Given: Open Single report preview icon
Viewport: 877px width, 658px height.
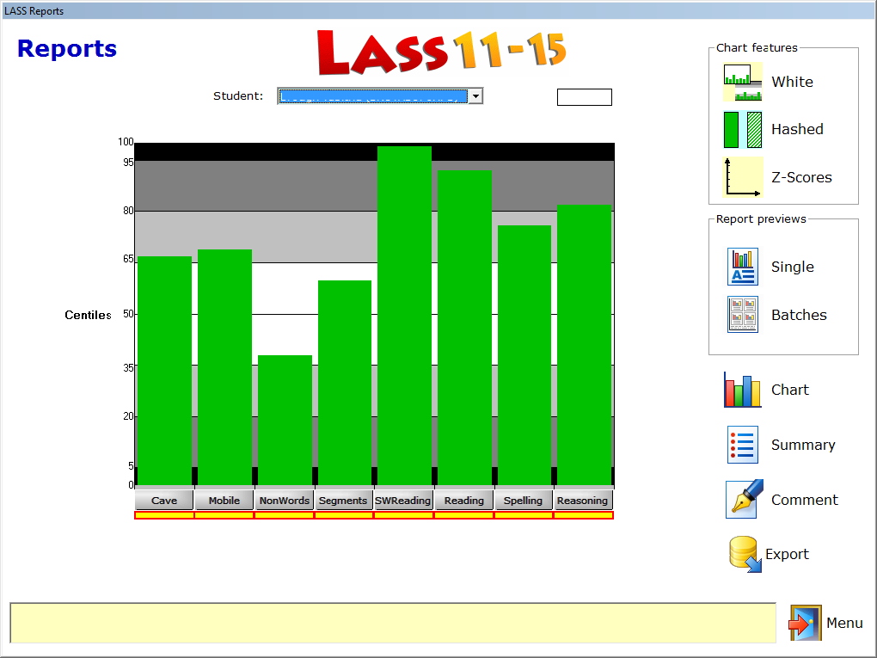Looking at the screenshot, I should (743, 267).
